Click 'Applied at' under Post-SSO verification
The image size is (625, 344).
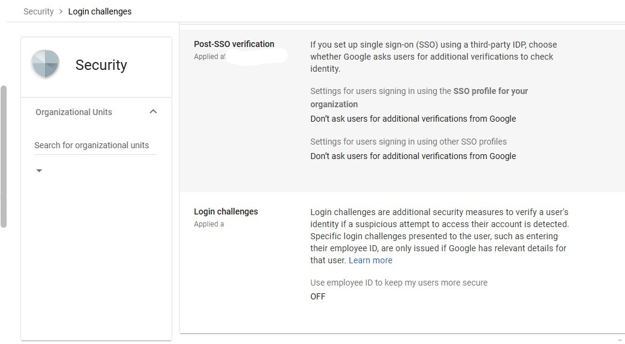(210, 57)
